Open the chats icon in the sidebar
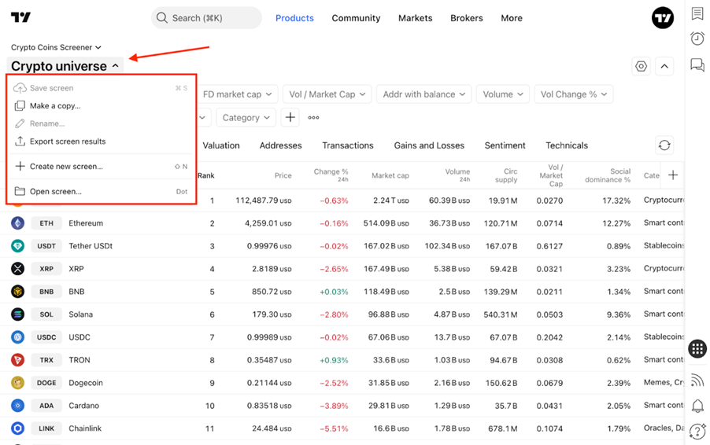The image size is (710, 445). [697, 64]
